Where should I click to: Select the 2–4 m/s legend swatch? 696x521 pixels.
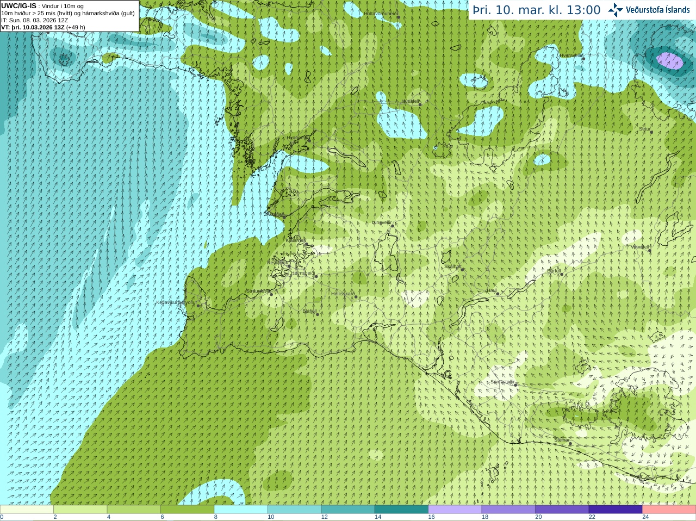[x=80, y=510]
